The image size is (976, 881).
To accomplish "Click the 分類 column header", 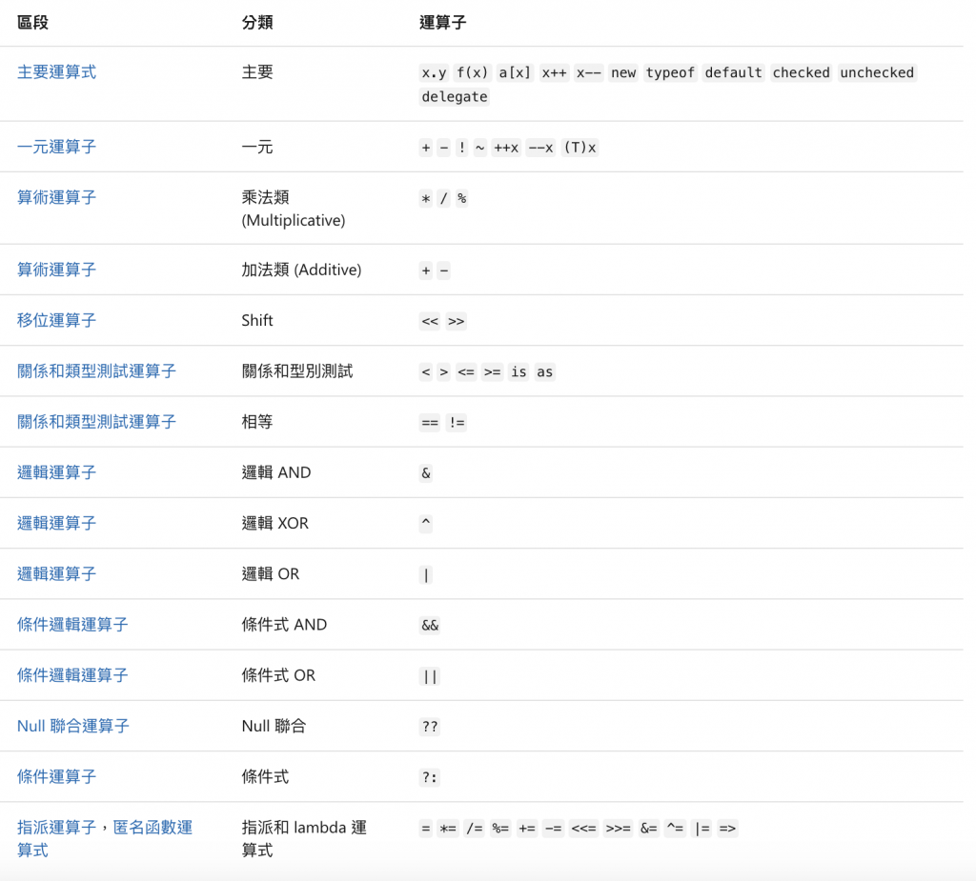I will pyautogui.click(x=257, y=23).
